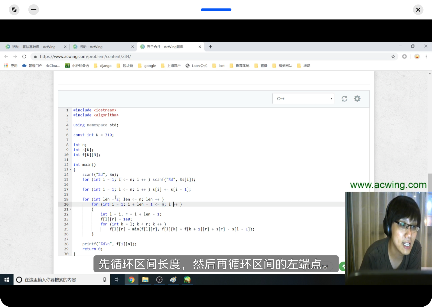The width and height of the screenshot is (432, 307).
Task: Switch to the 活动 - AcWing tab
Action: [91, 47]
